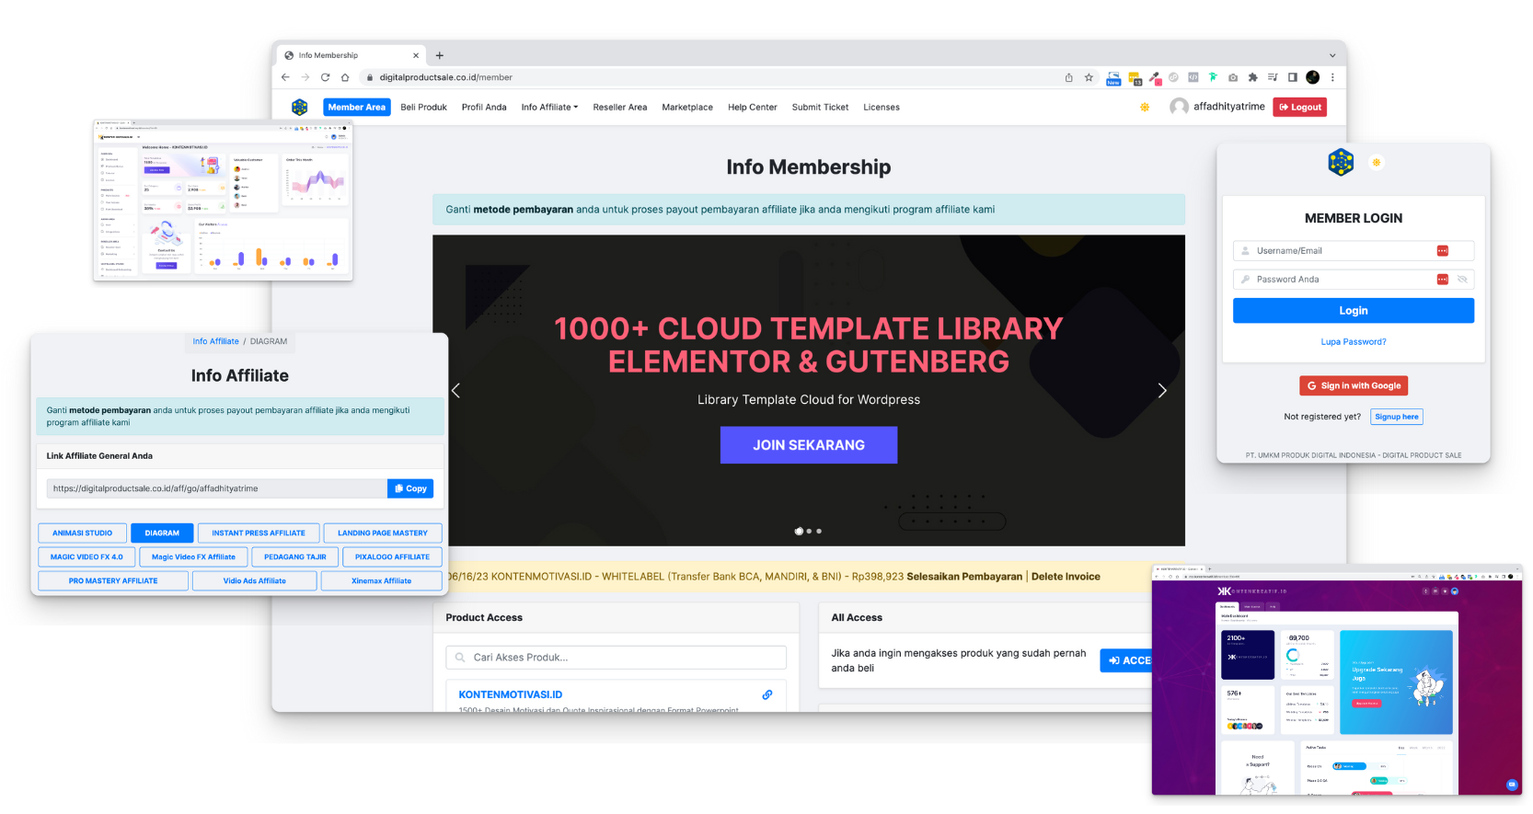This screenshot has width=1533, height=814.
Task: Toggle the browser side panel
Action: tap(1292, 77)
